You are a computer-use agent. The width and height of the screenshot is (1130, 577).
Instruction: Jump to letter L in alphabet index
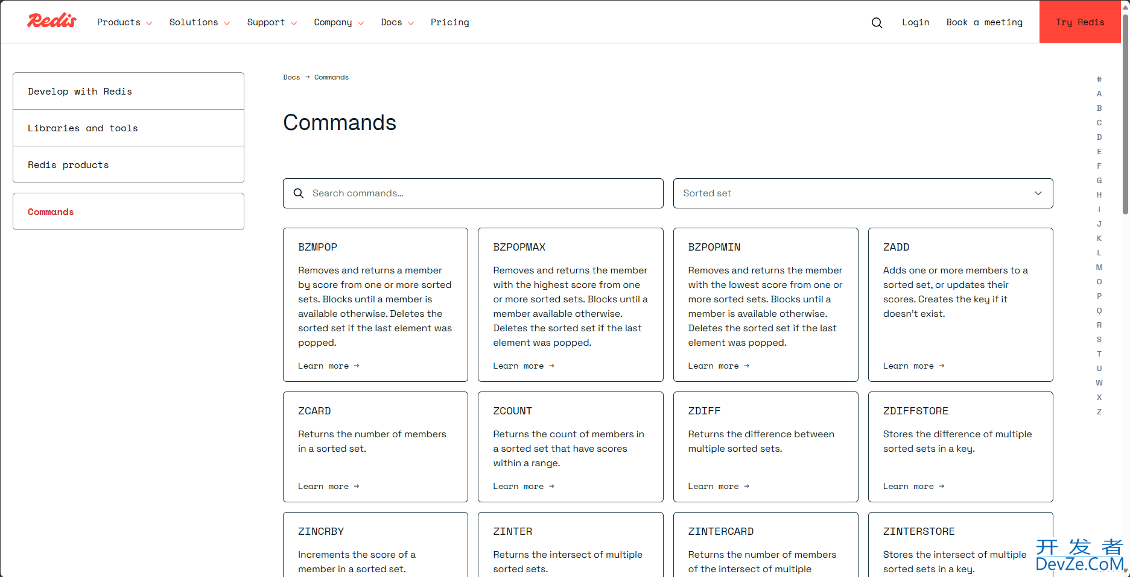[x=1099, y=253]
